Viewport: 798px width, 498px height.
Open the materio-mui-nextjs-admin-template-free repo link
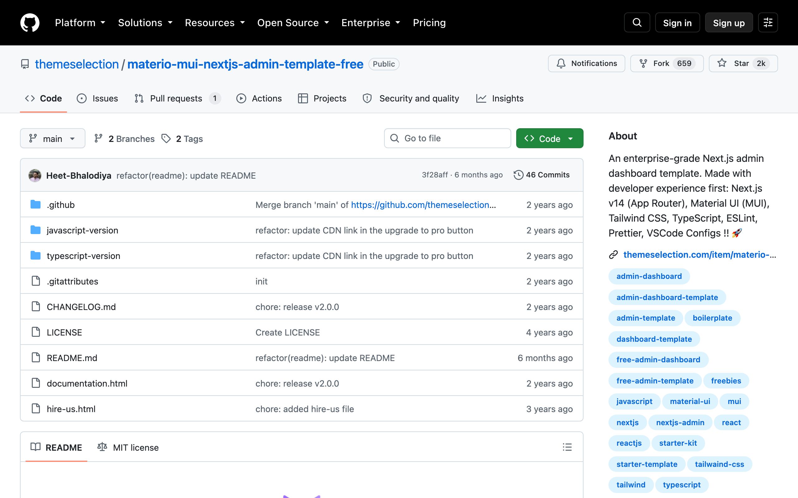click(245, 64)
